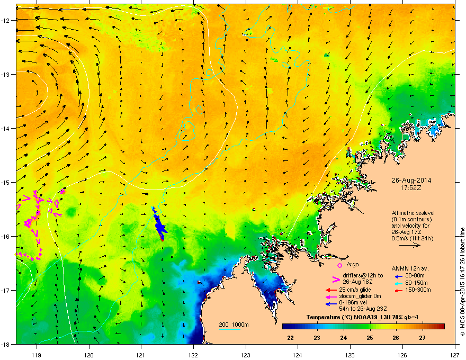
Task: Click longitude axis label 121
Action: pyautogui.click(x=141, y=355)
